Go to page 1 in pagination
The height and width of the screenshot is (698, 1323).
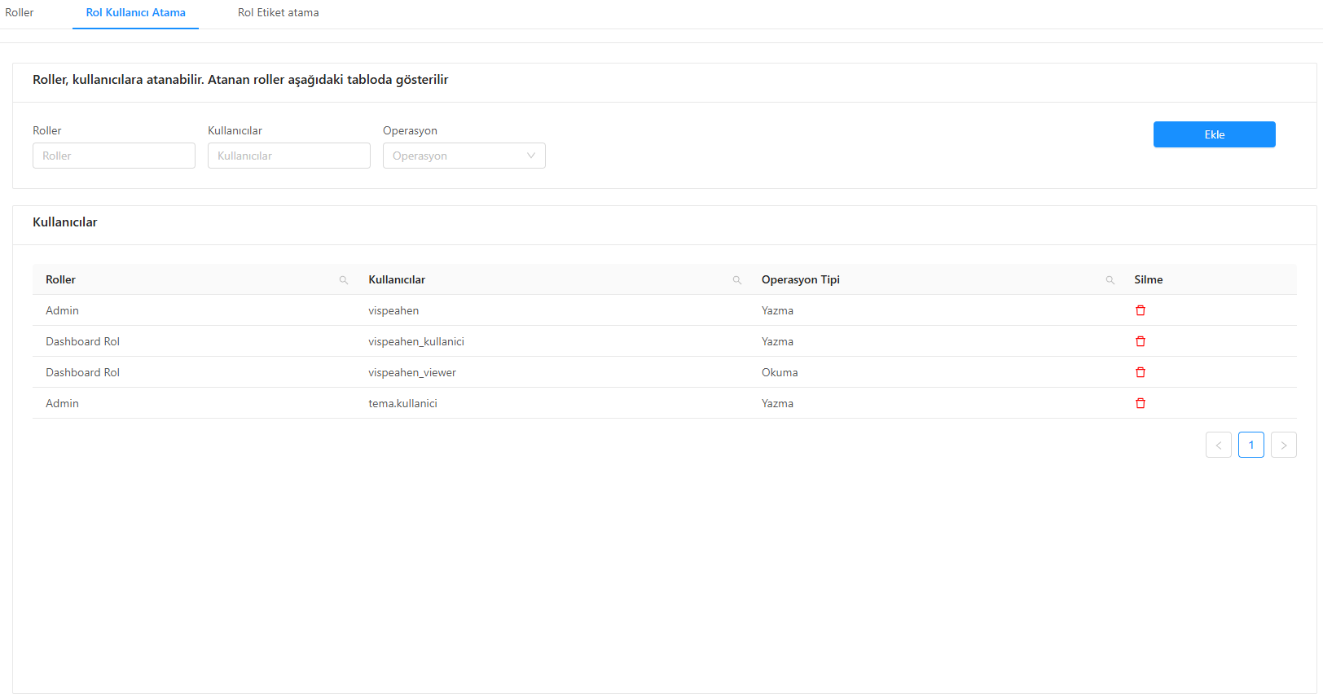tap(1250, 445)
